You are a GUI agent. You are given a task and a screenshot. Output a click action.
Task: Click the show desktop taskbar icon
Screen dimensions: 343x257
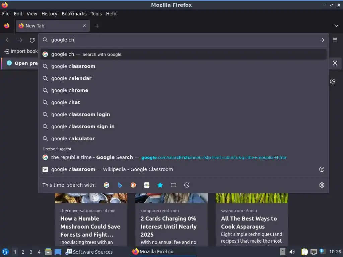pyautogui.click(x=58, y=252)
